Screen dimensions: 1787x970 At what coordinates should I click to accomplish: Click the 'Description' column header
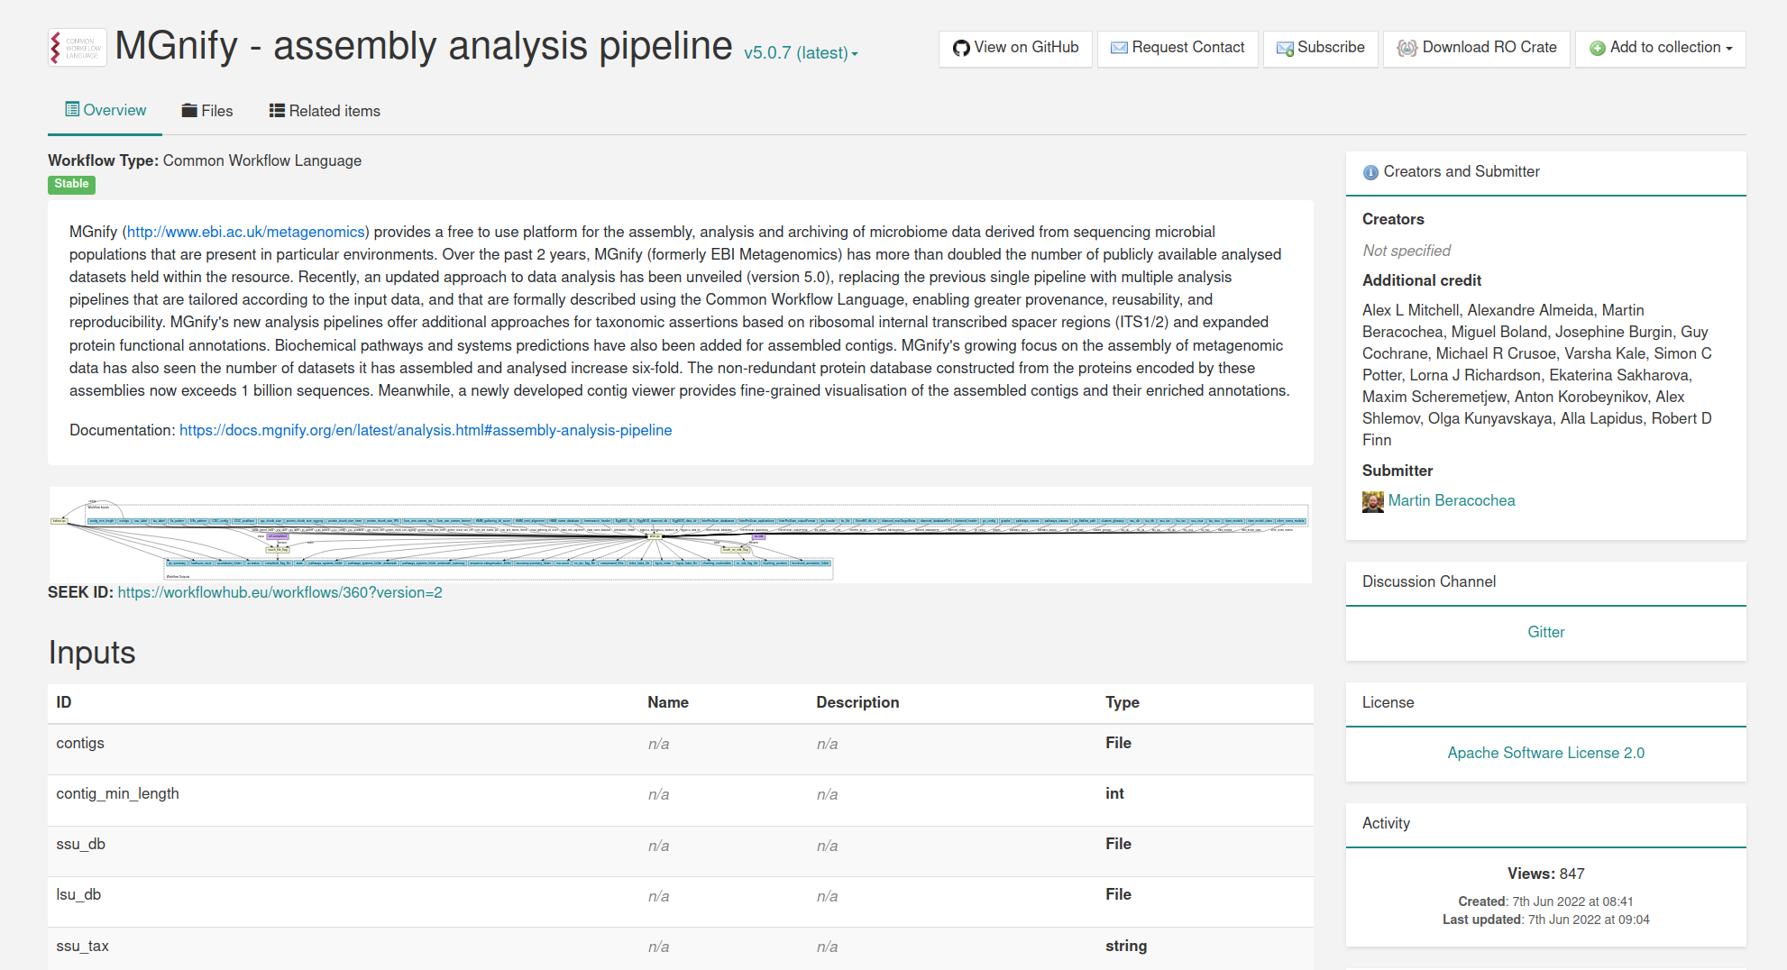coord(857,702)
